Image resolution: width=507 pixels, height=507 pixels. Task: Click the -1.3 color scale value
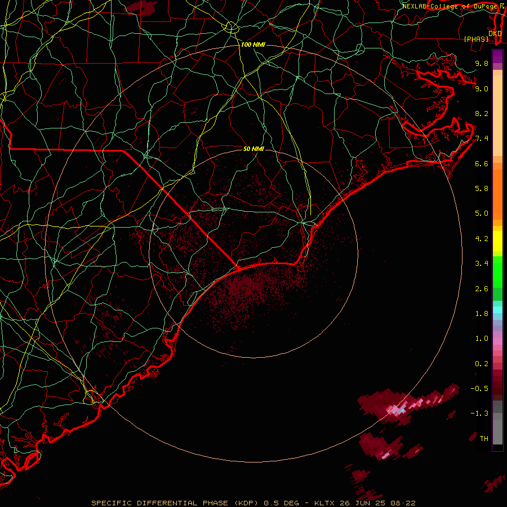click(479, 413)
